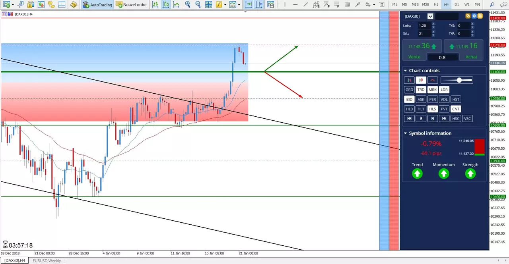Select arrow drawing tool

tap(357, 5)
